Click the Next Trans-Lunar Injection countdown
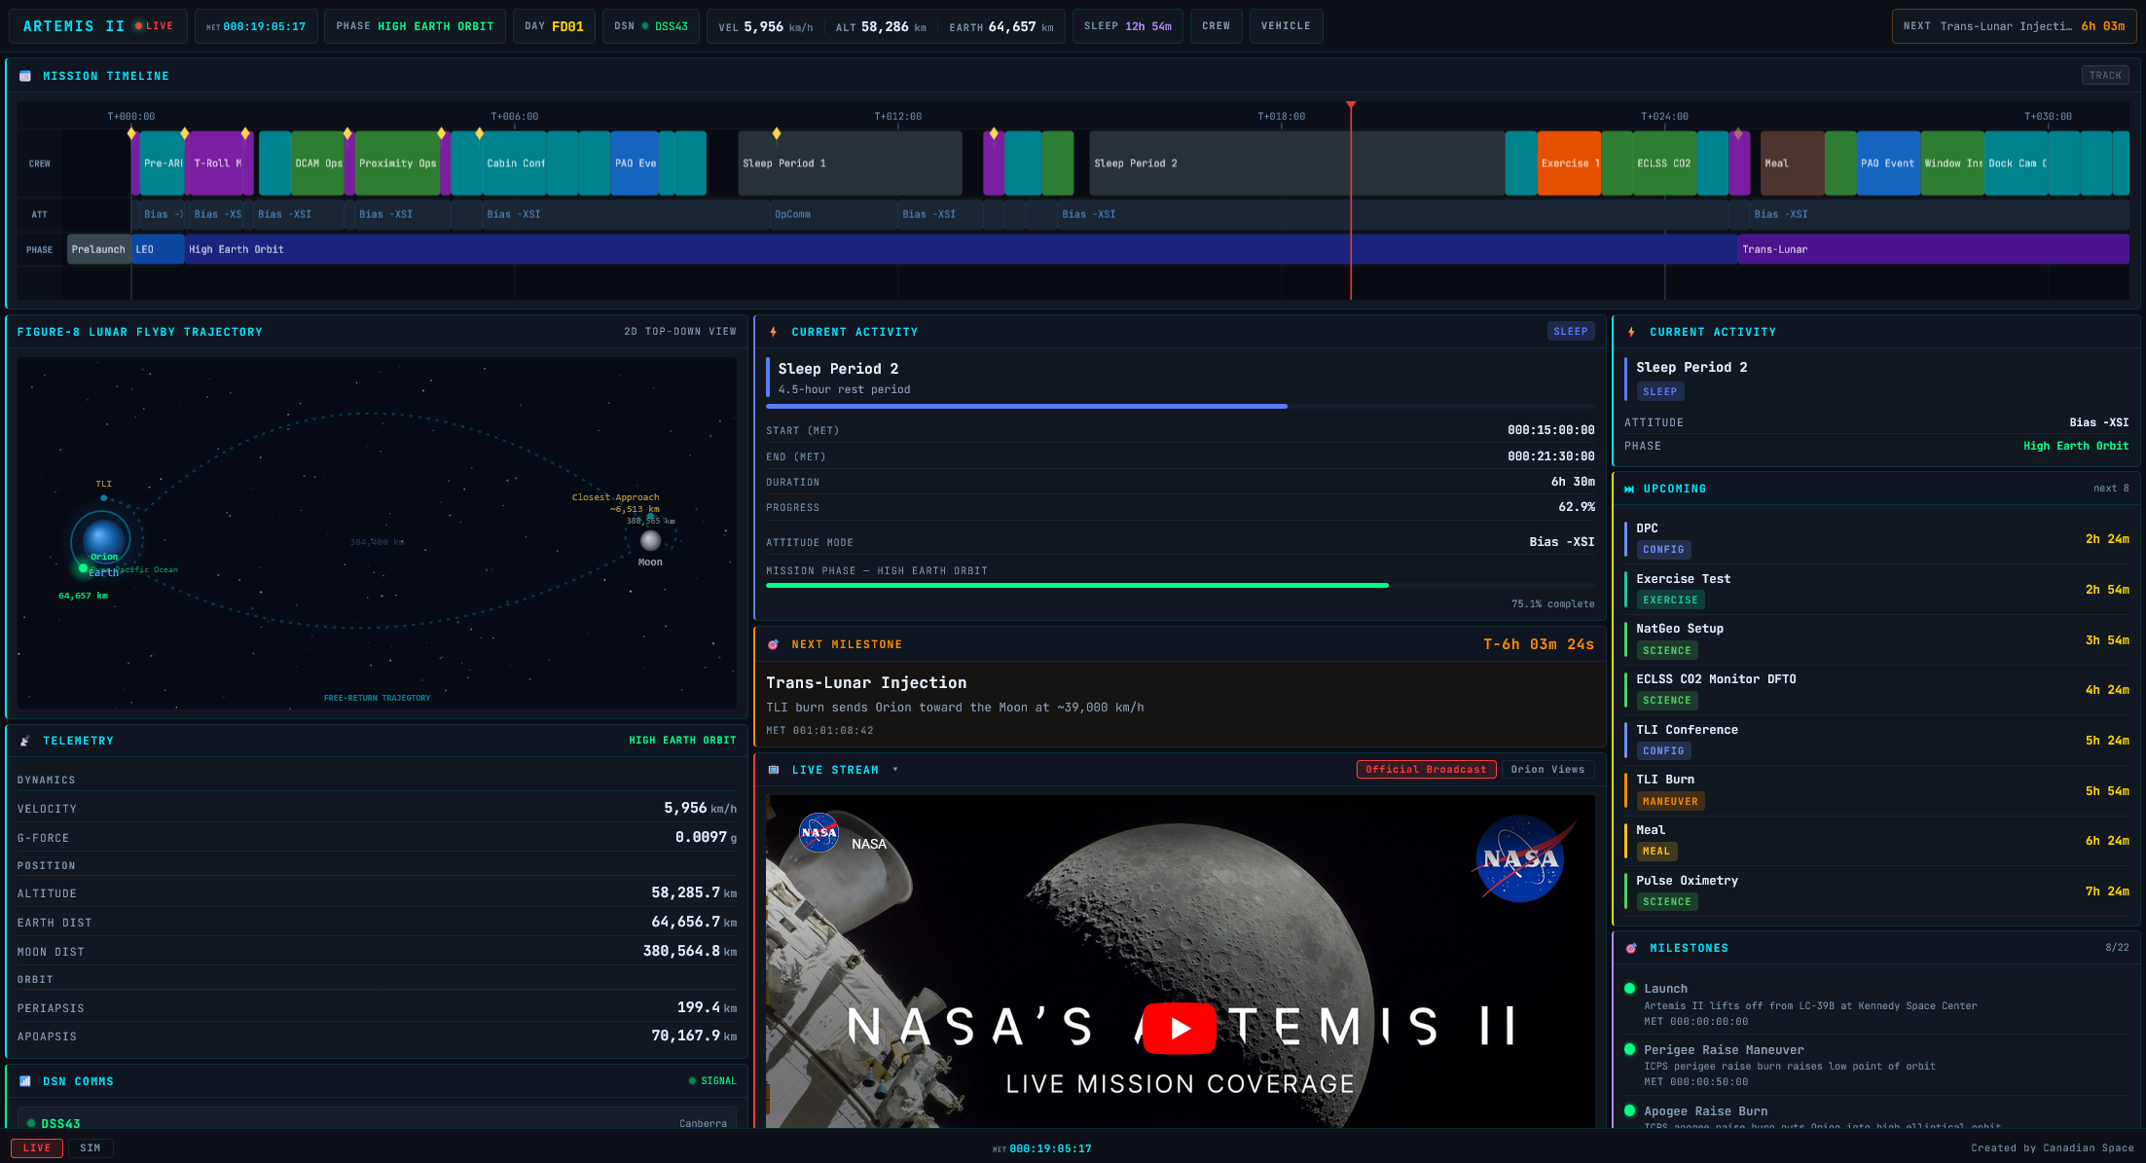The width and height of the screenshot is (2146, 1163). coord(2013,26)
